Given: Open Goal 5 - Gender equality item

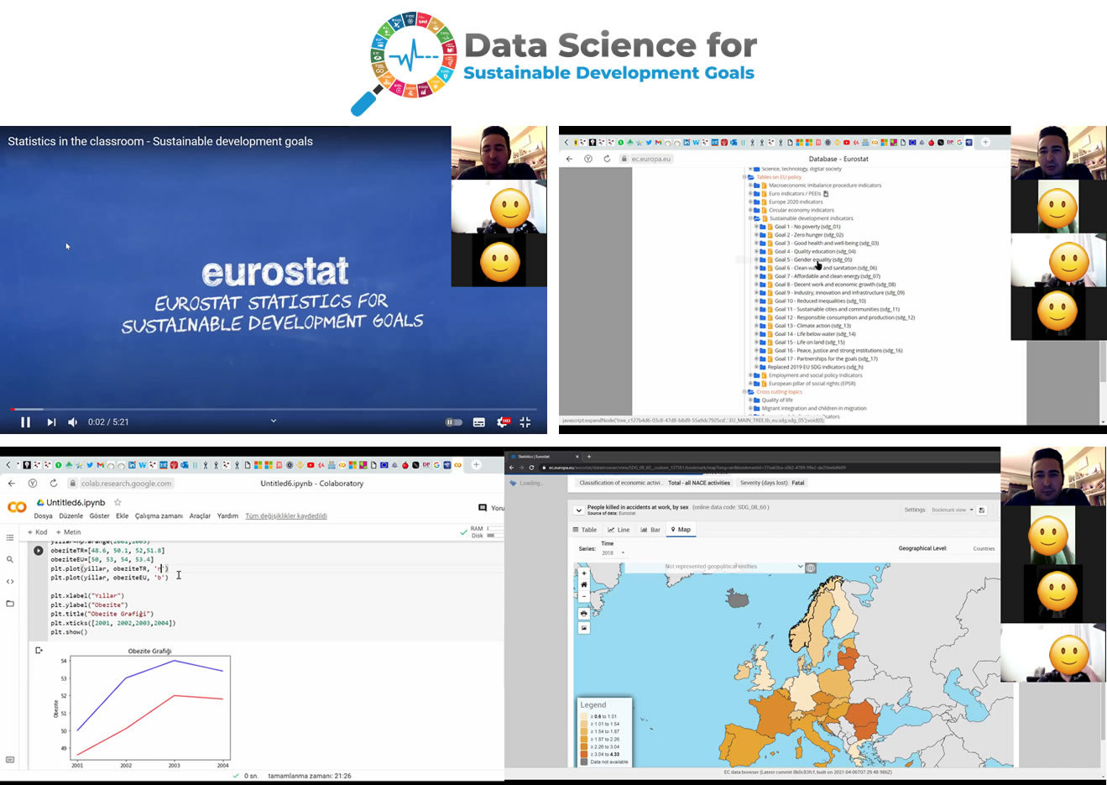Looking at the screenshot, I should 812,259.
